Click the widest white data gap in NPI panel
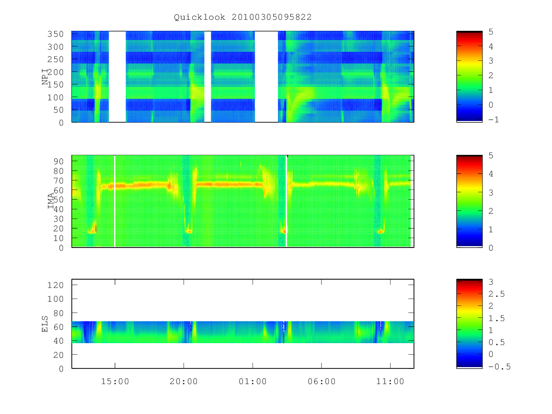552x414 pixels. click(266, 76)
